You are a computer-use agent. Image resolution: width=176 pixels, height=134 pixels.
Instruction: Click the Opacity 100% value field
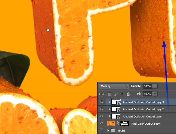tap(147, 86)
